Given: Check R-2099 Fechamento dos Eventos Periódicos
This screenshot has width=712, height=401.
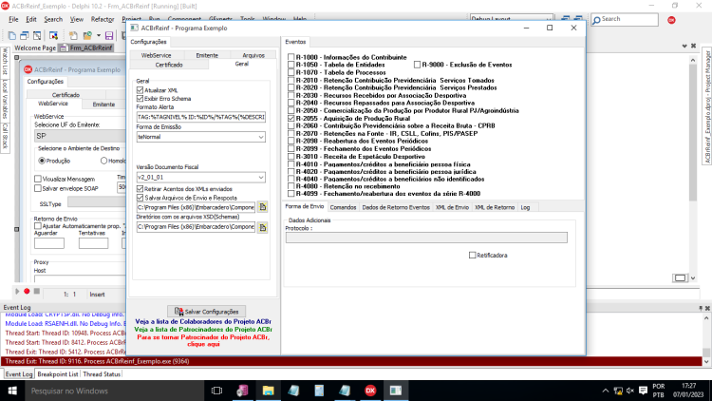Looking at the screenshot, I should point(291,148).
